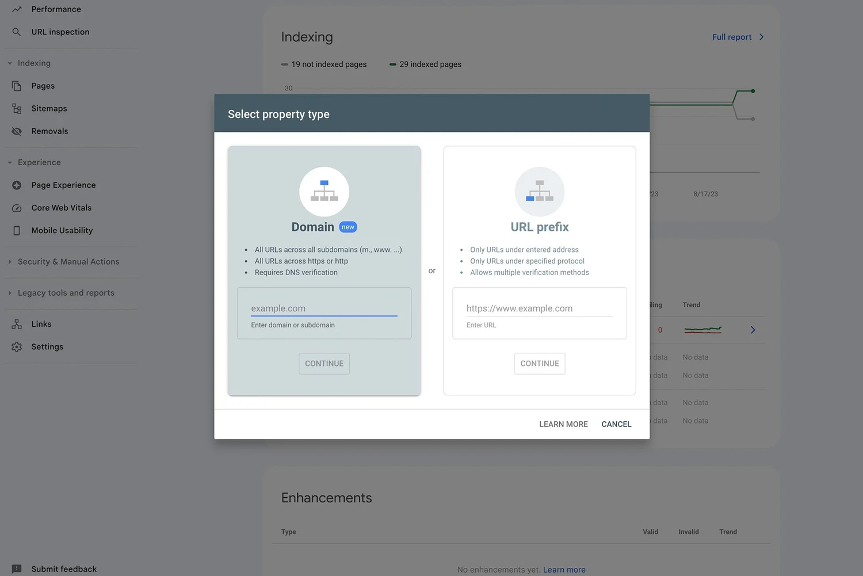Choose the URL prefix property type card
The height and width of the screenshot is (576, 863).
[539, 227]
